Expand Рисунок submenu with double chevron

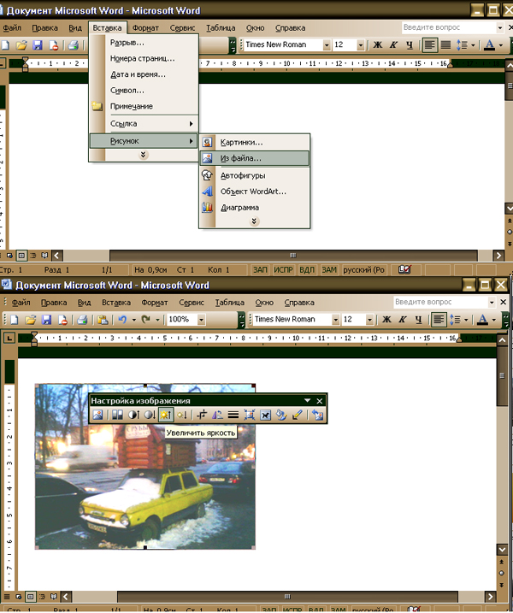[254, 221]
